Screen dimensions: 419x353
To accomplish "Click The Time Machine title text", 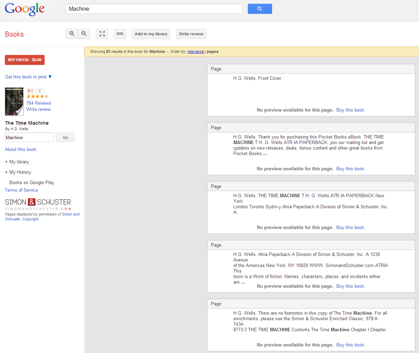I will click(x=27, y=123).
